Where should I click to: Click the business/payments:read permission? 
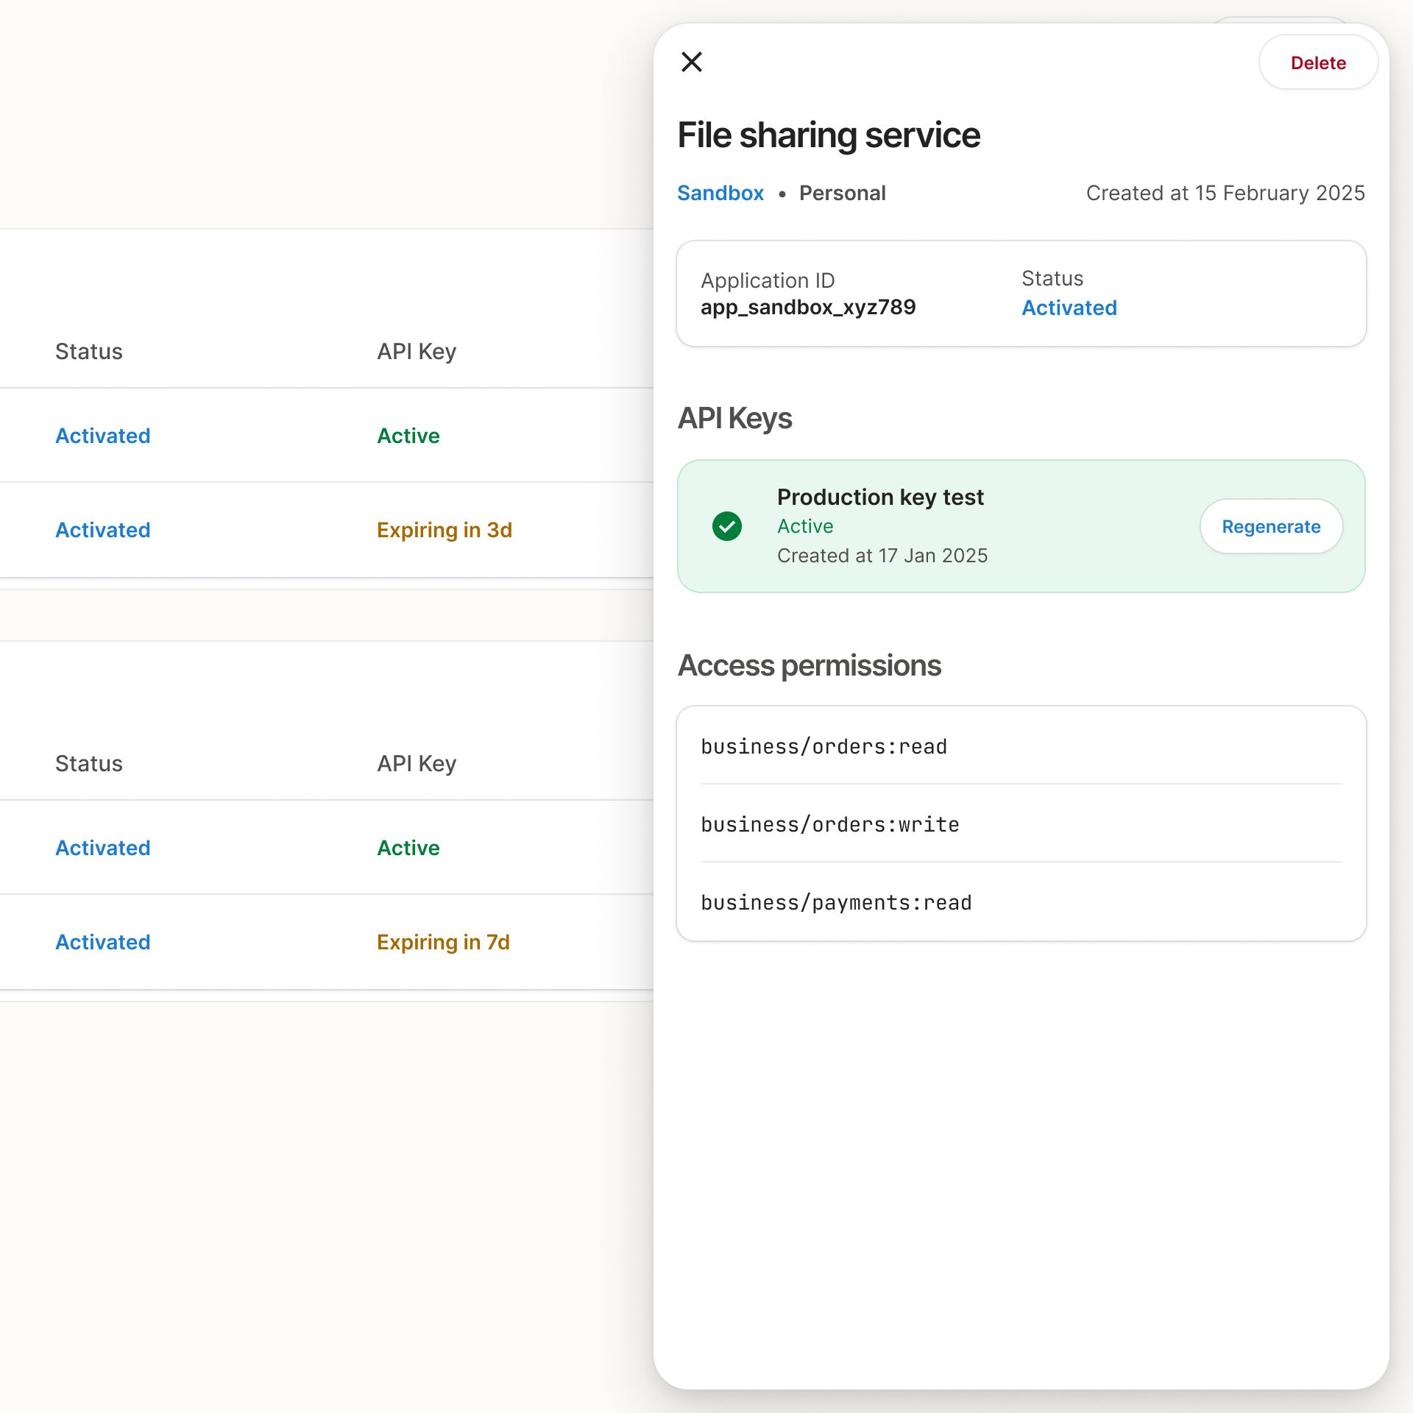coord(1021,902)
